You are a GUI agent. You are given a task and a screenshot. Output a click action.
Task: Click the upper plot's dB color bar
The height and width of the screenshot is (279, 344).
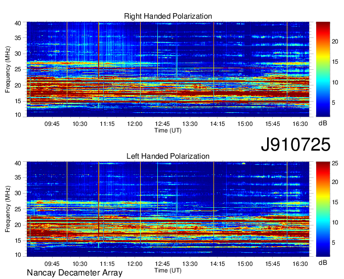click(x=323, y=69)
